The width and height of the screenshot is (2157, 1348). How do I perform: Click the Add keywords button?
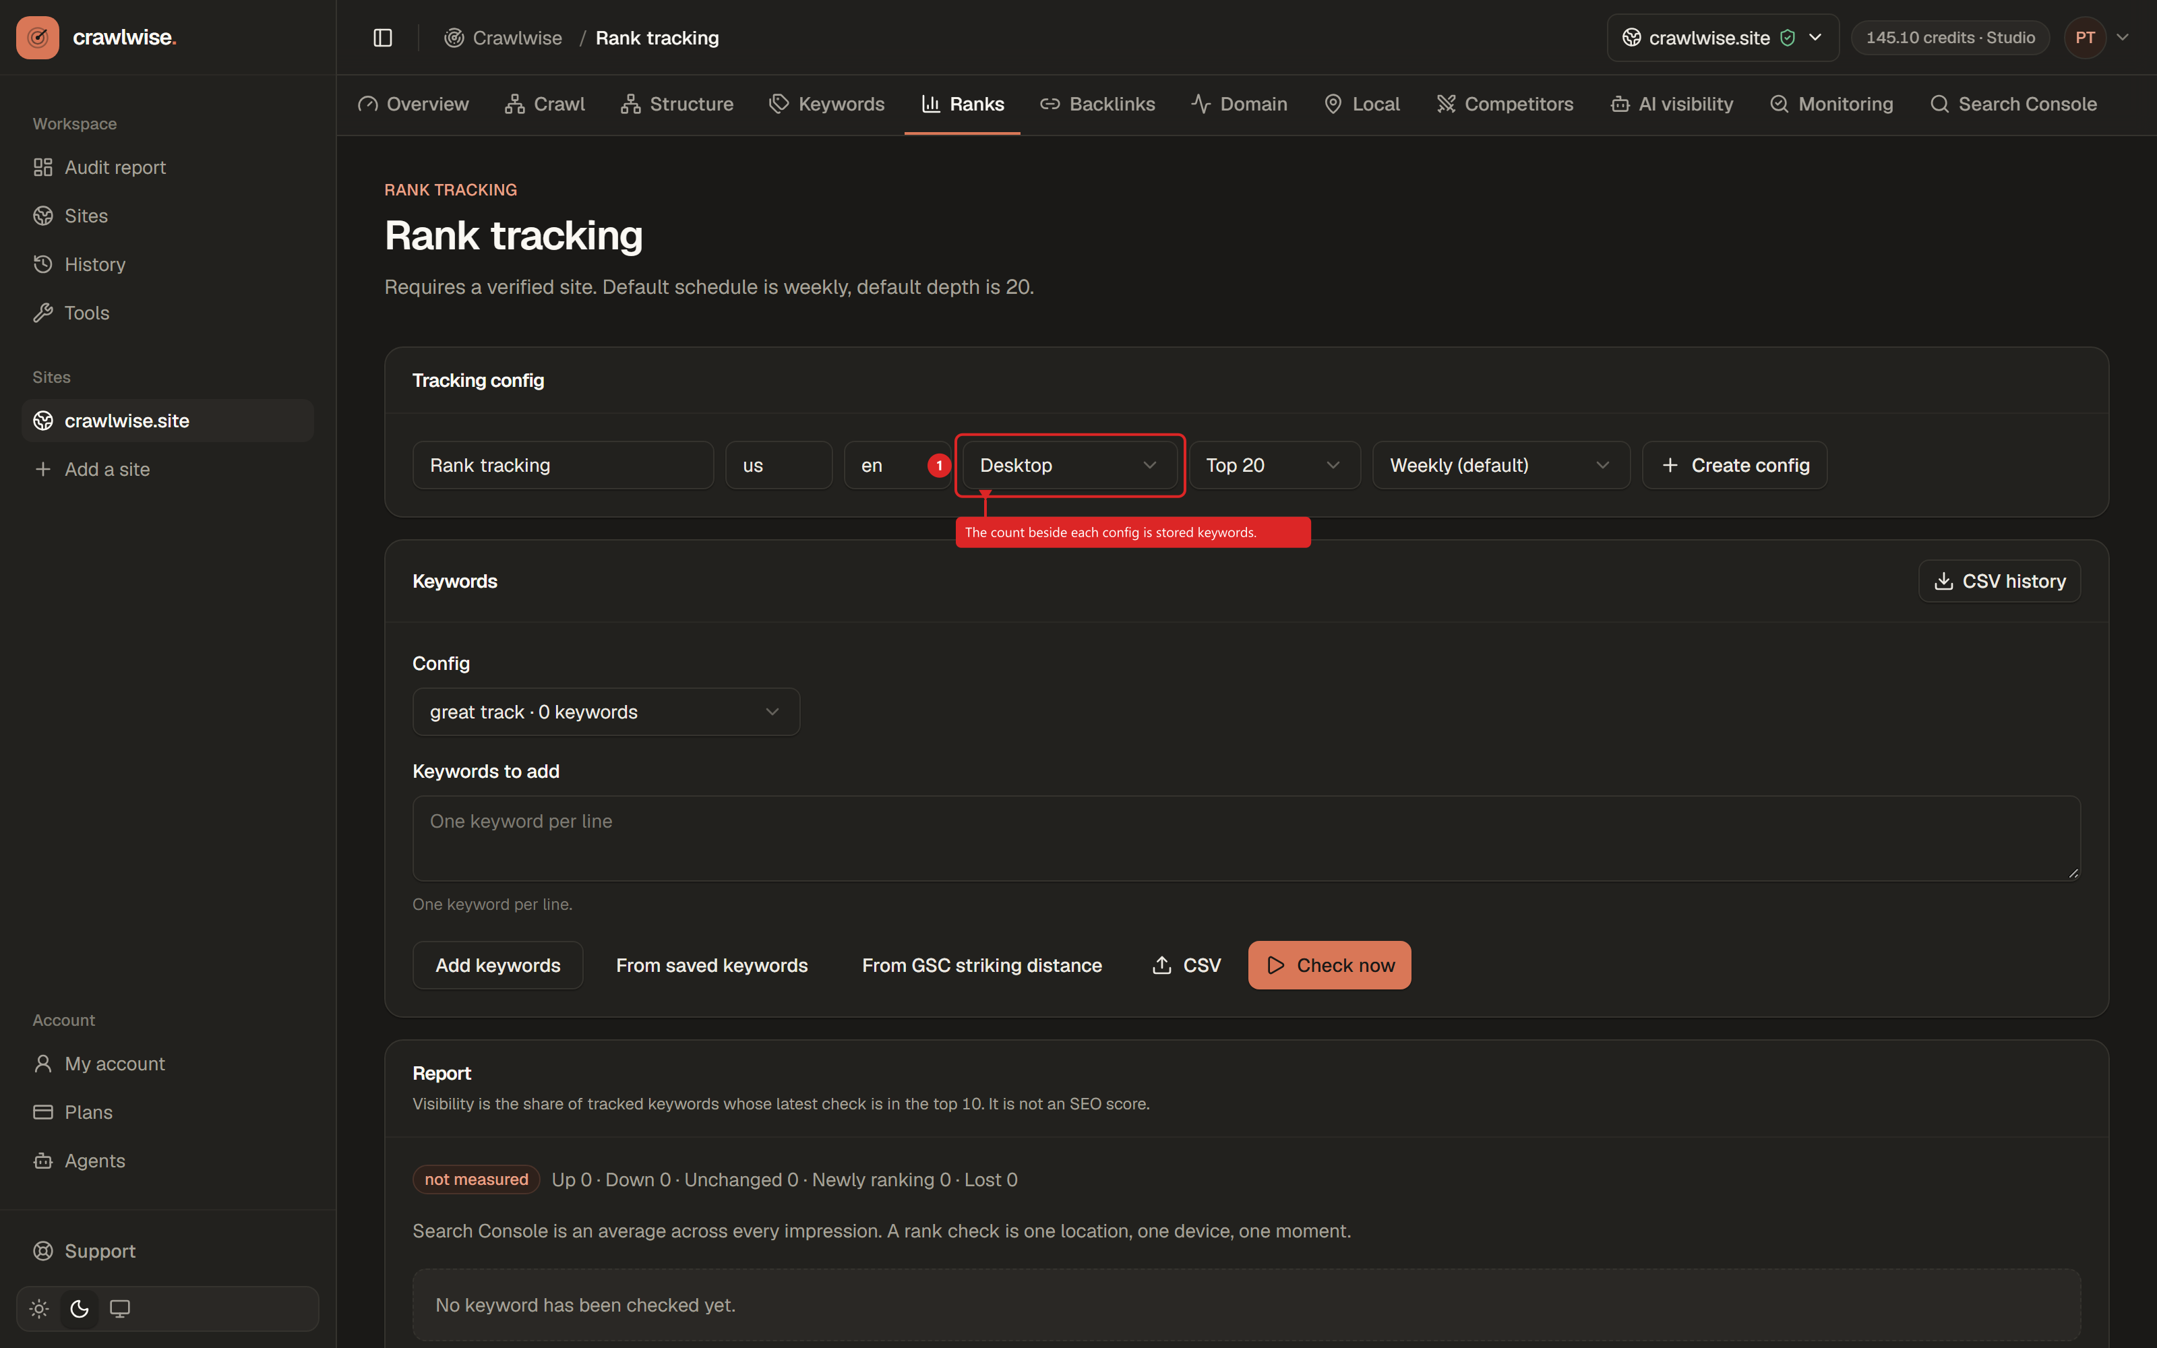pyautogui.click(x=498, y=966)
